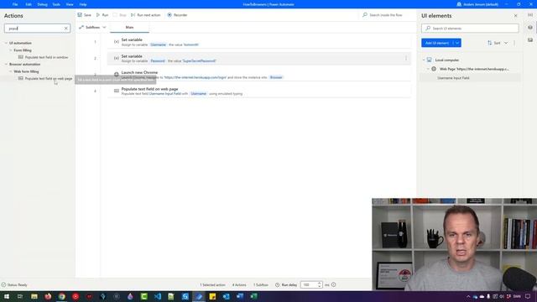Open the Windows Start menu
Screen dimensions: 537x302
coord(7,296)
